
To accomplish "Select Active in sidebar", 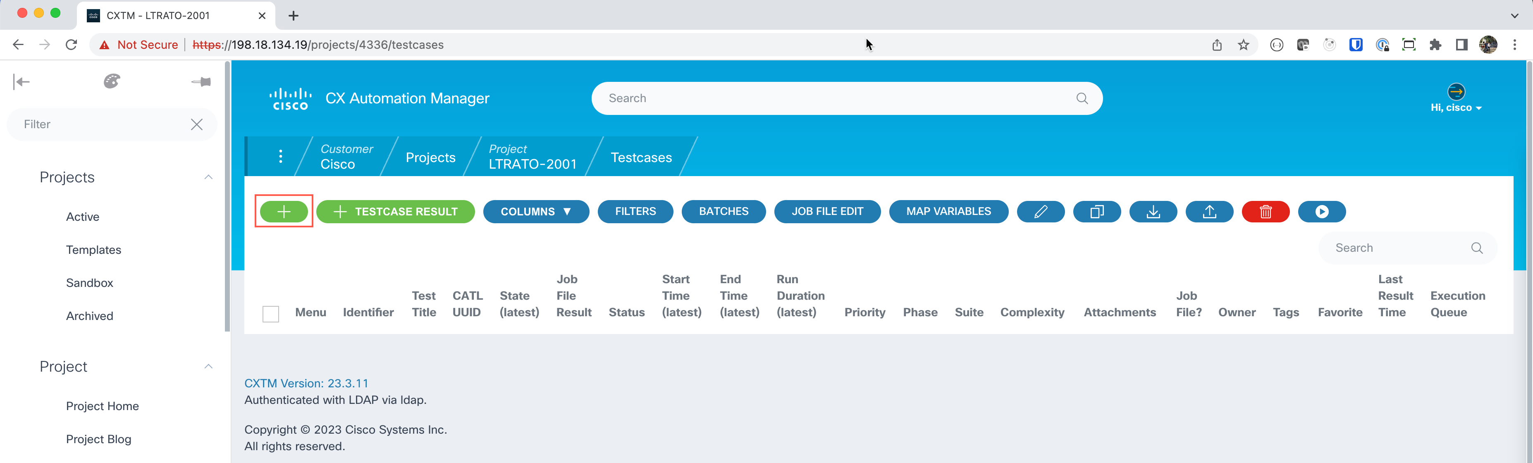I will 83,217.
